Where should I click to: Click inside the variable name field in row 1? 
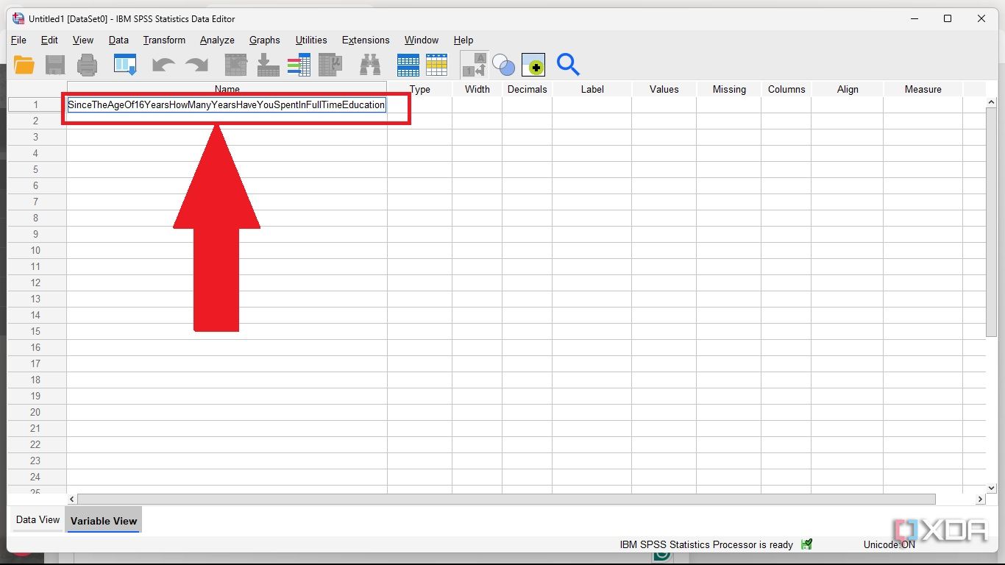point(227,105)
